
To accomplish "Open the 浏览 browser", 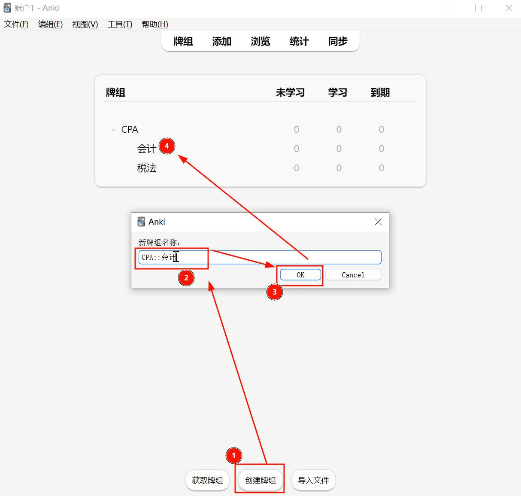I will click(x=260, y=41).
